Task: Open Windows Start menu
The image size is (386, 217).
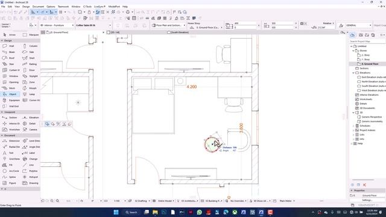Action: click(x=116, y=212)
